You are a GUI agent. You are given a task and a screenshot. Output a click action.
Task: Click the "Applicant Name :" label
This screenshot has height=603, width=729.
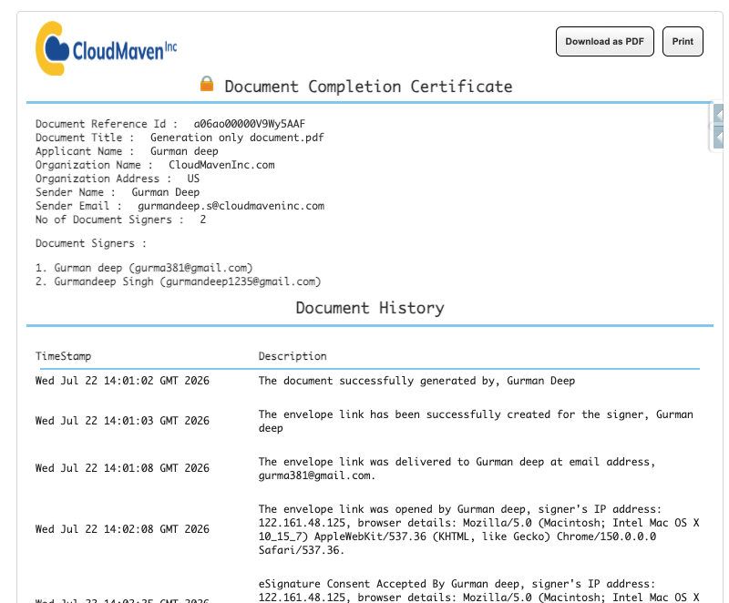point(85,151)
